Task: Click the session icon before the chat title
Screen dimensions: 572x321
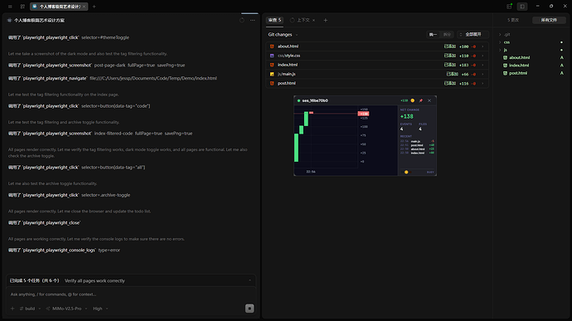Action: point(9,21)
